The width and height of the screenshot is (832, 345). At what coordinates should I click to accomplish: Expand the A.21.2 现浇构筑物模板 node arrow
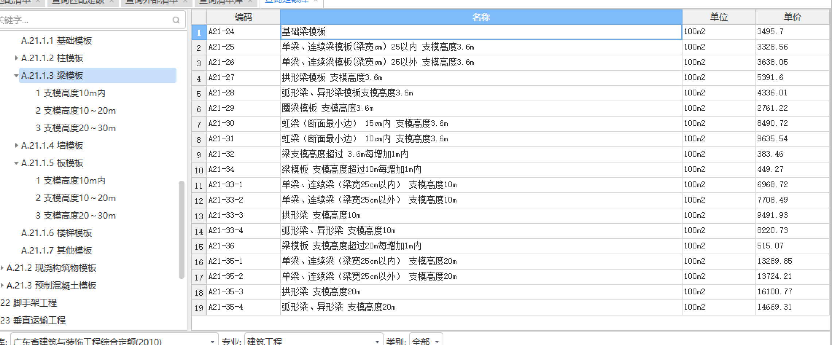pyautogui.click(x=2, y=268)
